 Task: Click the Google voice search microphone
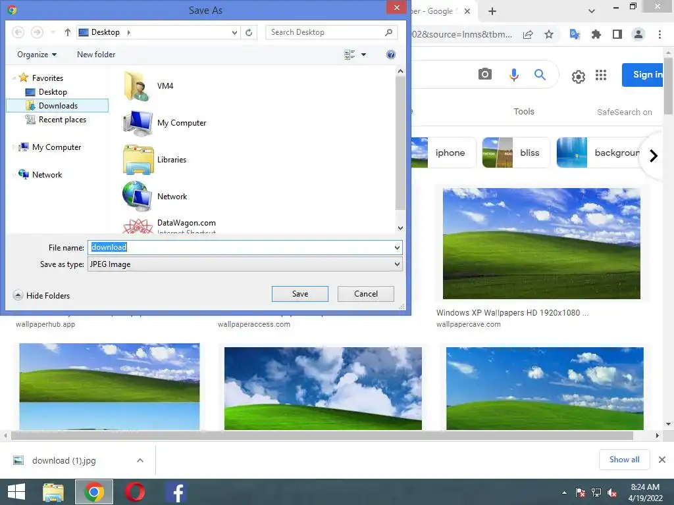[513, 75]
